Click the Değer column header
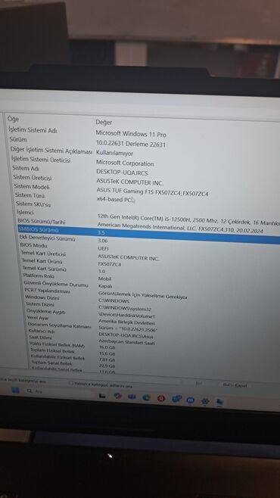Viewport: 280px width, 498px height. click(104, 123)
